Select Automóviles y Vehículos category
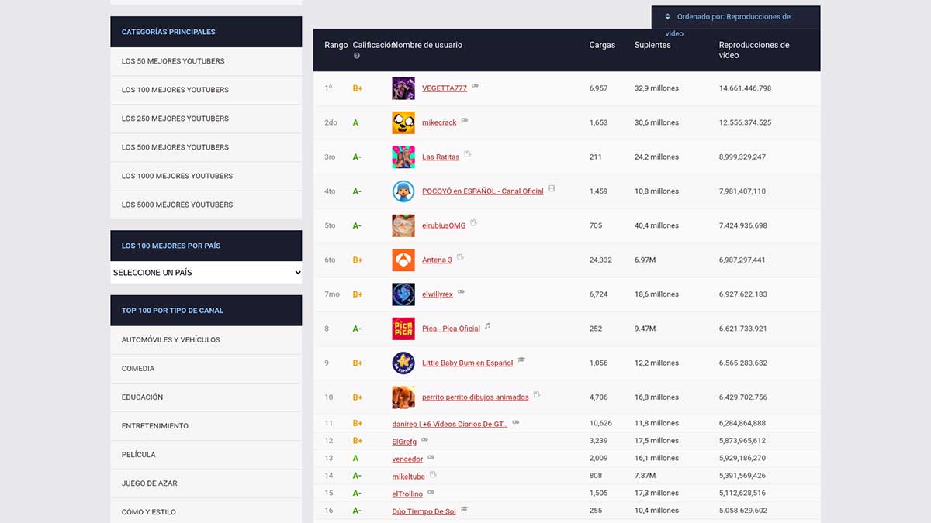The height and width of the screenshot is (523, 931). point(171,340)
